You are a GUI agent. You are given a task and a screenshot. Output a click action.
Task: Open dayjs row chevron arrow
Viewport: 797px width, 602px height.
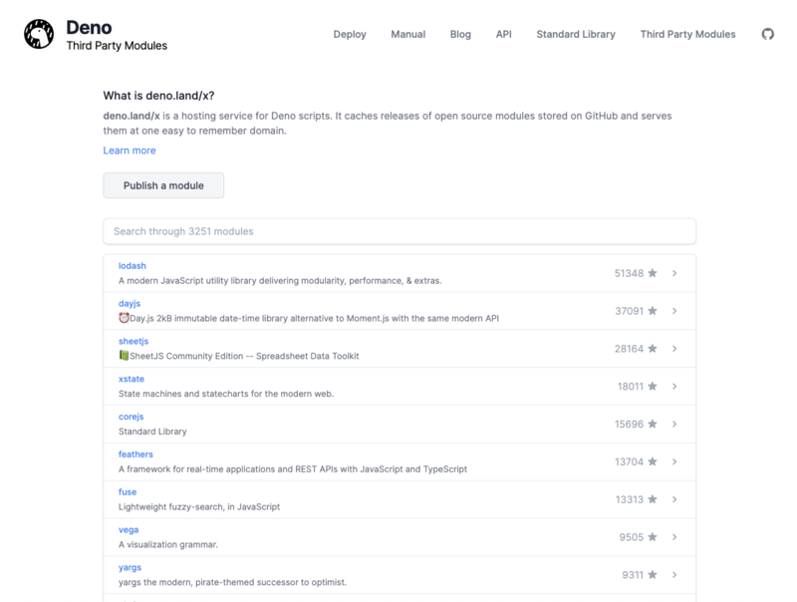pos(674,311)
